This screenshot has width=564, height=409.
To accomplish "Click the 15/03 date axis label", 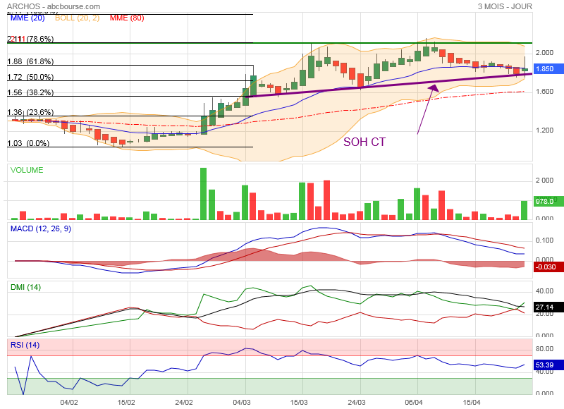I will 299,402.
